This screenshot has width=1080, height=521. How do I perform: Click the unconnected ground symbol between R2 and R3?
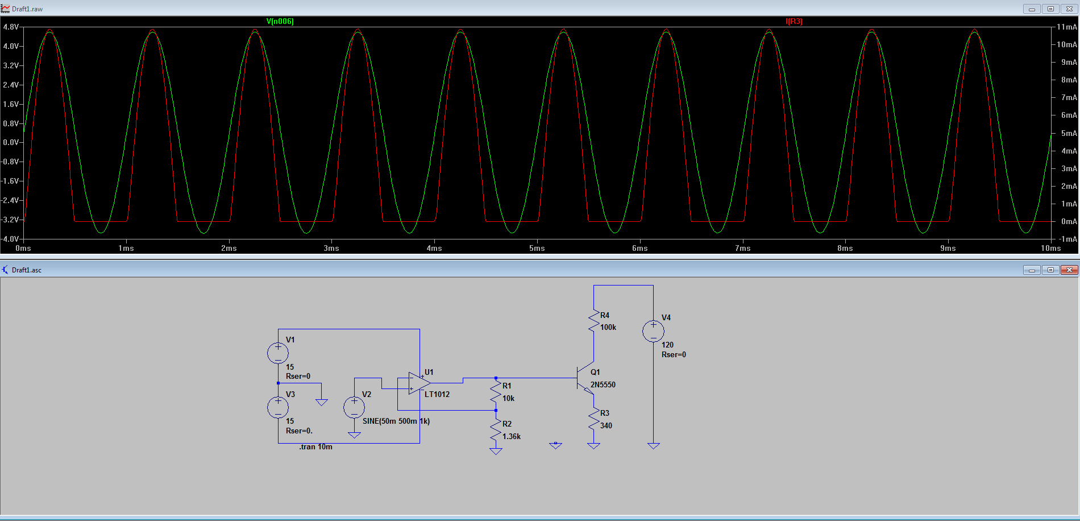[x=555, y=445]
